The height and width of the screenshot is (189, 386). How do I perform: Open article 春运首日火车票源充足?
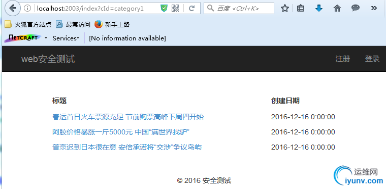coord(128,117)
